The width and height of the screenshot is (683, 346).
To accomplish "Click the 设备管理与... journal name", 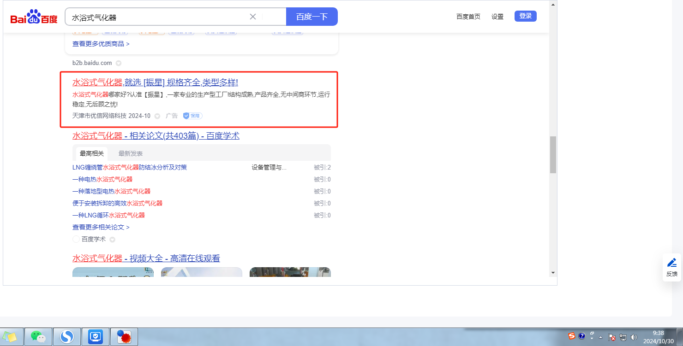I will tap(269, 167).
